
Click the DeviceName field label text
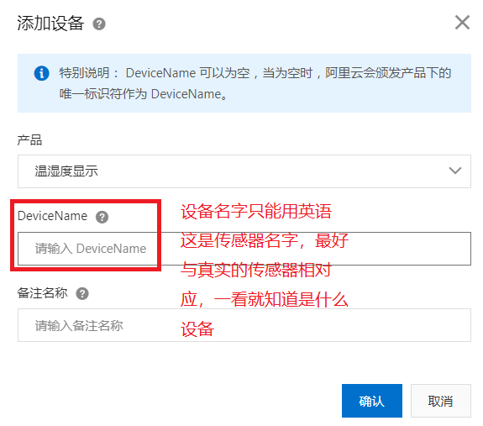pyautogui.click(x=52, y=216)
